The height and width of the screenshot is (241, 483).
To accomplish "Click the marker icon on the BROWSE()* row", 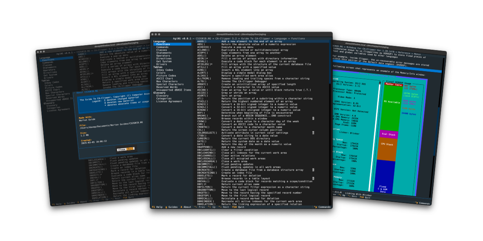I will pyautogui.click(x=313, y=118).
